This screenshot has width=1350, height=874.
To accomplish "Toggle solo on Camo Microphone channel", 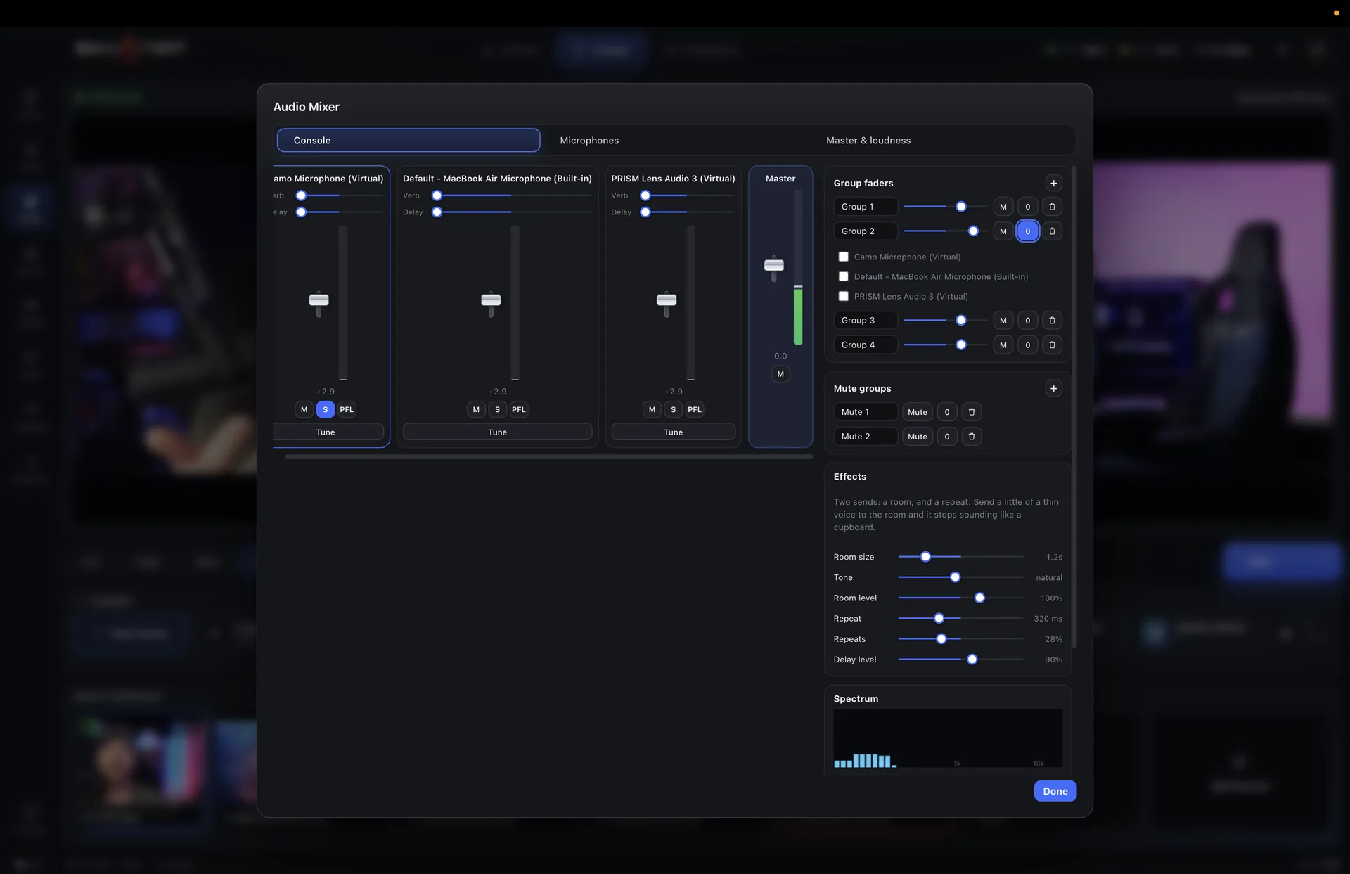I will click(x=325, y=409).
